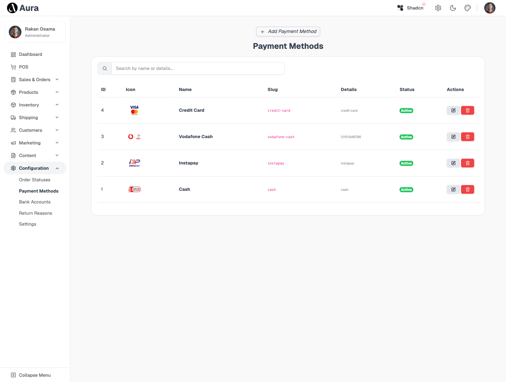This screenshot has width=506, height=382.
Task: Click Active status badge for Cash
Action: (406, 190)
